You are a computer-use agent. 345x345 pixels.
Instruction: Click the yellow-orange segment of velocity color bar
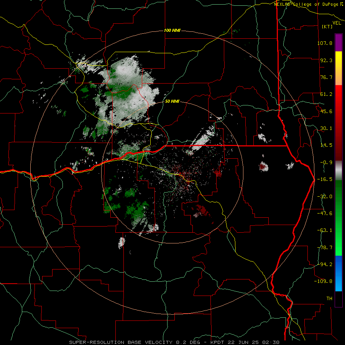[x=338, y=68]
